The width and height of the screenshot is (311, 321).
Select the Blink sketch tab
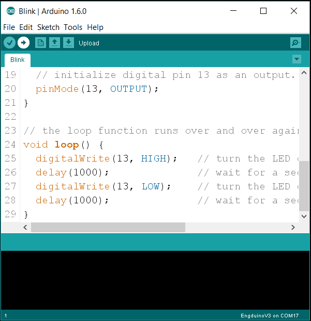point(18,60)
